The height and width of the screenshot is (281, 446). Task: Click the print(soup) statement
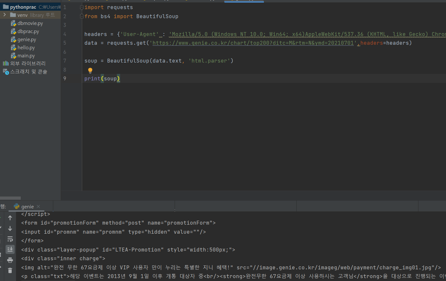point(102,78)
